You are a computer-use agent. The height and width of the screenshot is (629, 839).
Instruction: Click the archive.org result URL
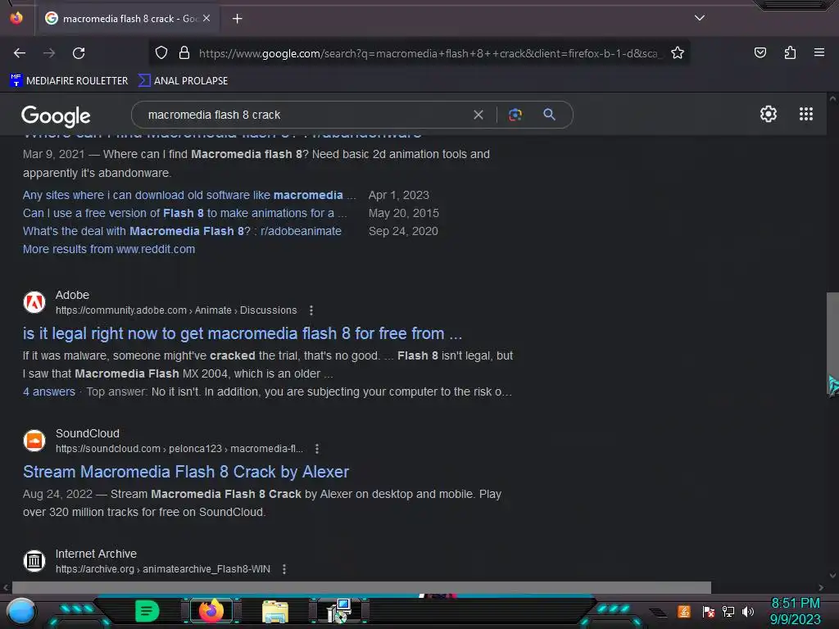163,569
